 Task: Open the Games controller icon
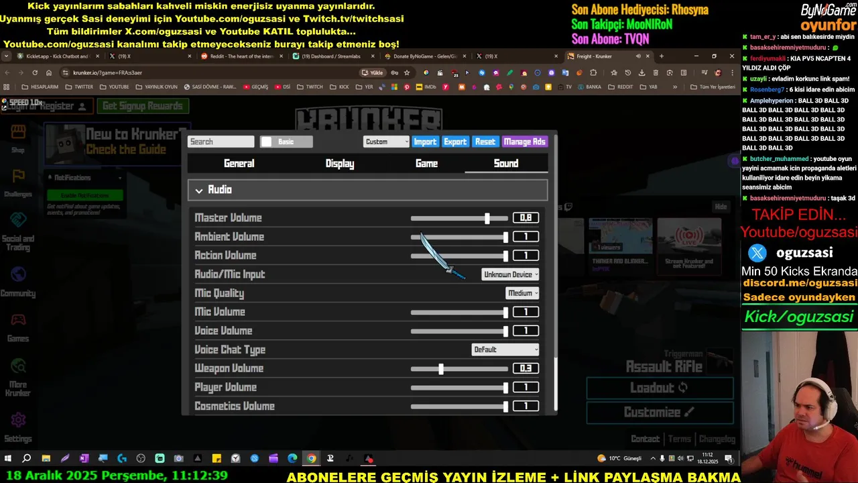click(18, 320)
